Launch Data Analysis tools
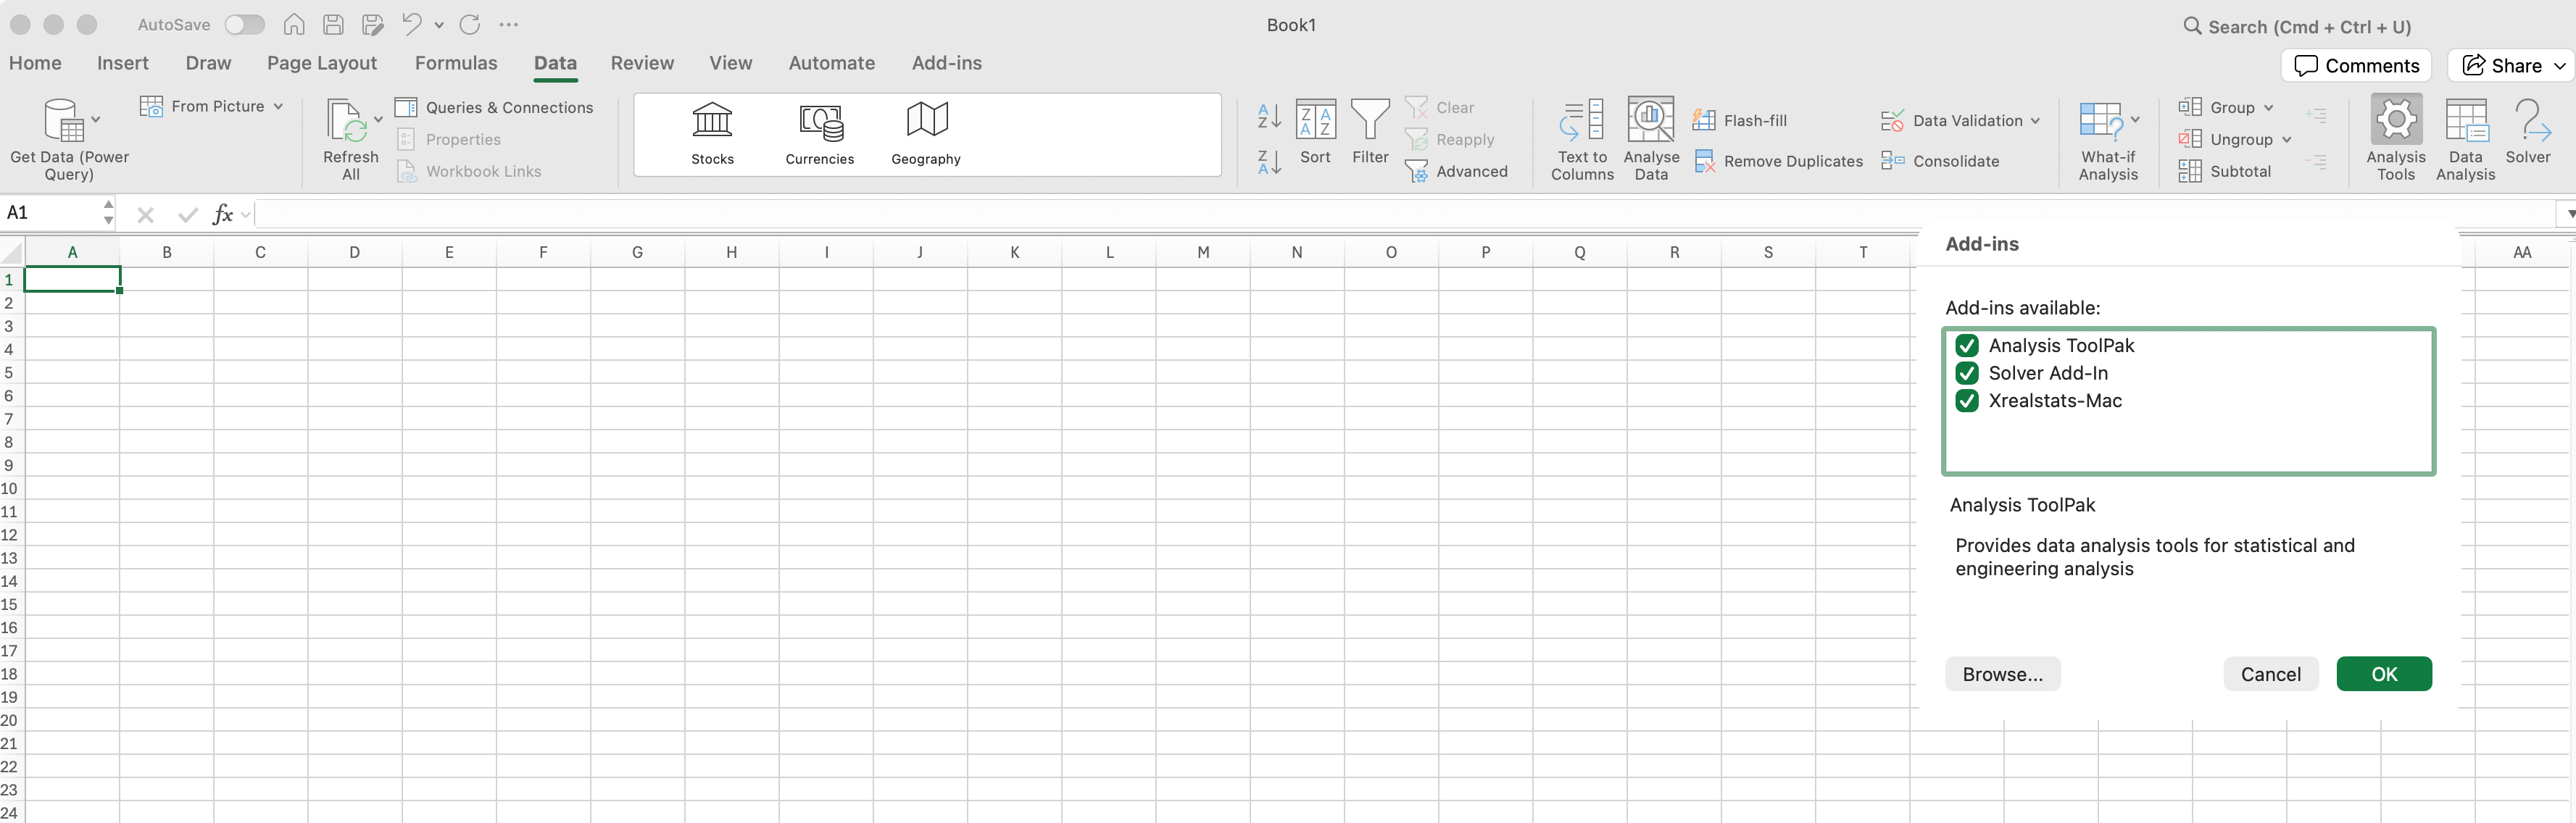Viewport: 2576px width, 823px height. [x=2465, y=139]
